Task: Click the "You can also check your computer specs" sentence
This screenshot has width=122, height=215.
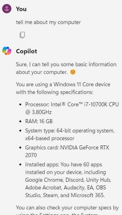Action: coord(67,208)
